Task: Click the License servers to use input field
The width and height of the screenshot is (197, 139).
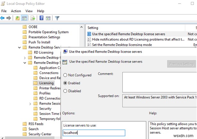Action: (x=94, y=133)
